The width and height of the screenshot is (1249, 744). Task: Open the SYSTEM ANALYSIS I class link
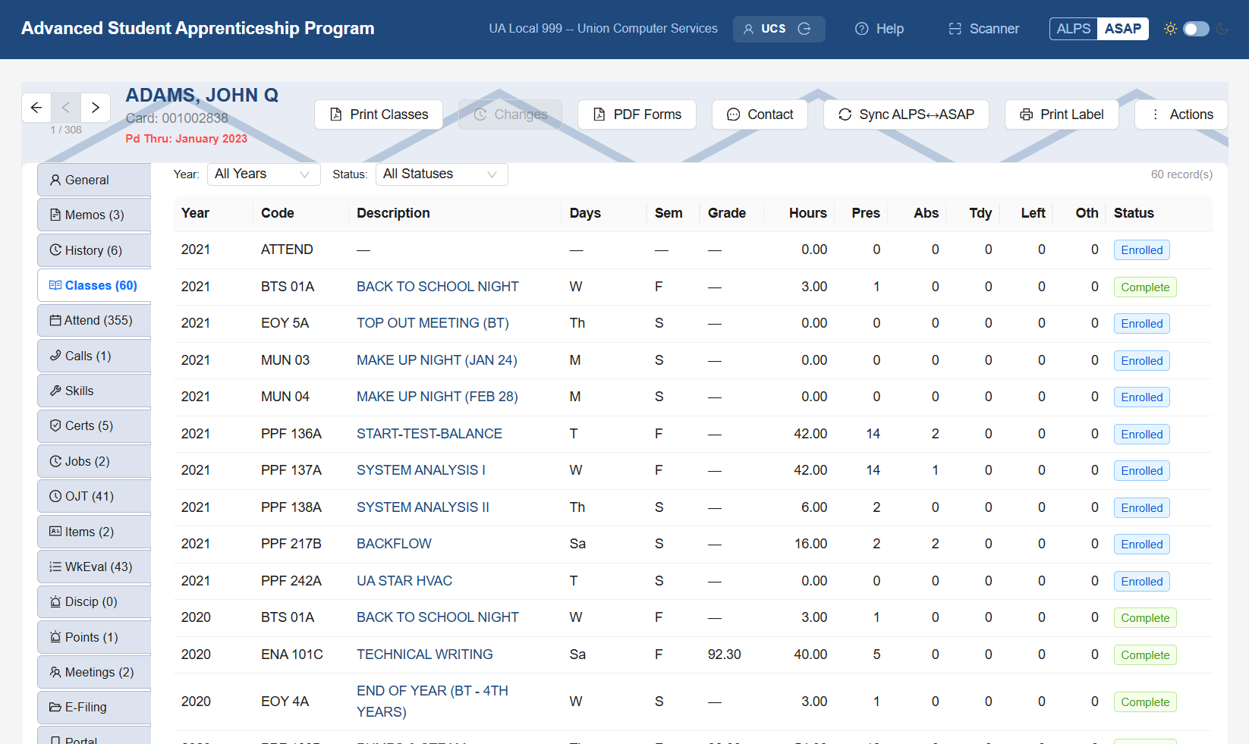tap(421, 470)
